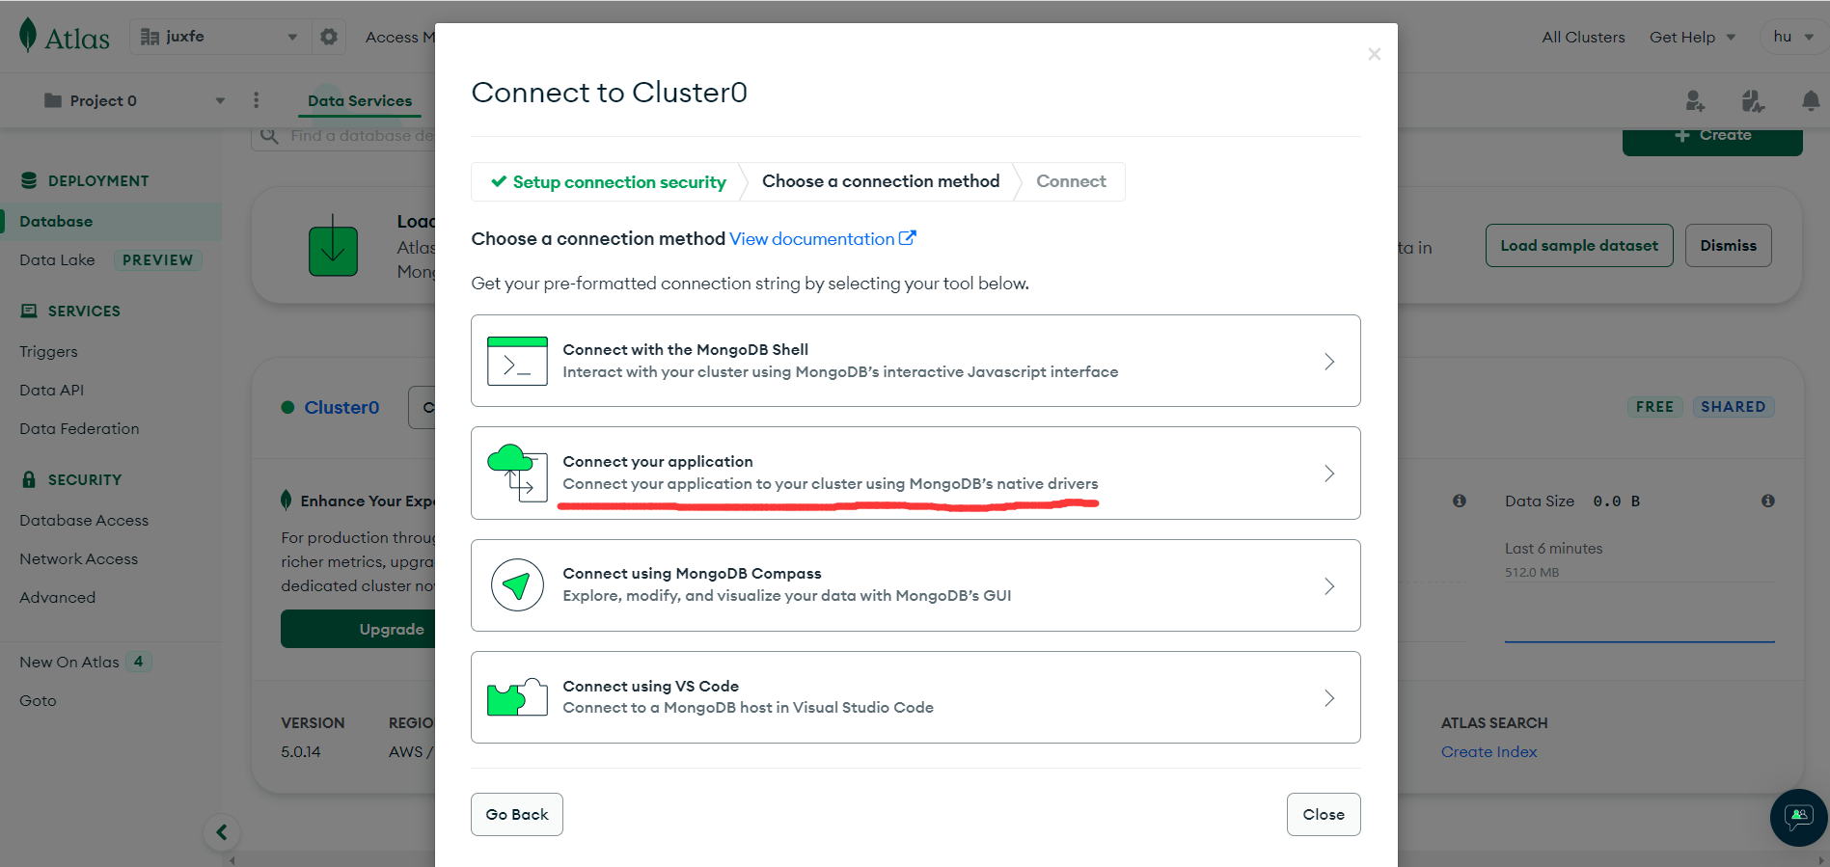This screenshot has width=1830, height=867.
Task: Click the MongoDB Shell terminal icon
Action: coord(517,362)
